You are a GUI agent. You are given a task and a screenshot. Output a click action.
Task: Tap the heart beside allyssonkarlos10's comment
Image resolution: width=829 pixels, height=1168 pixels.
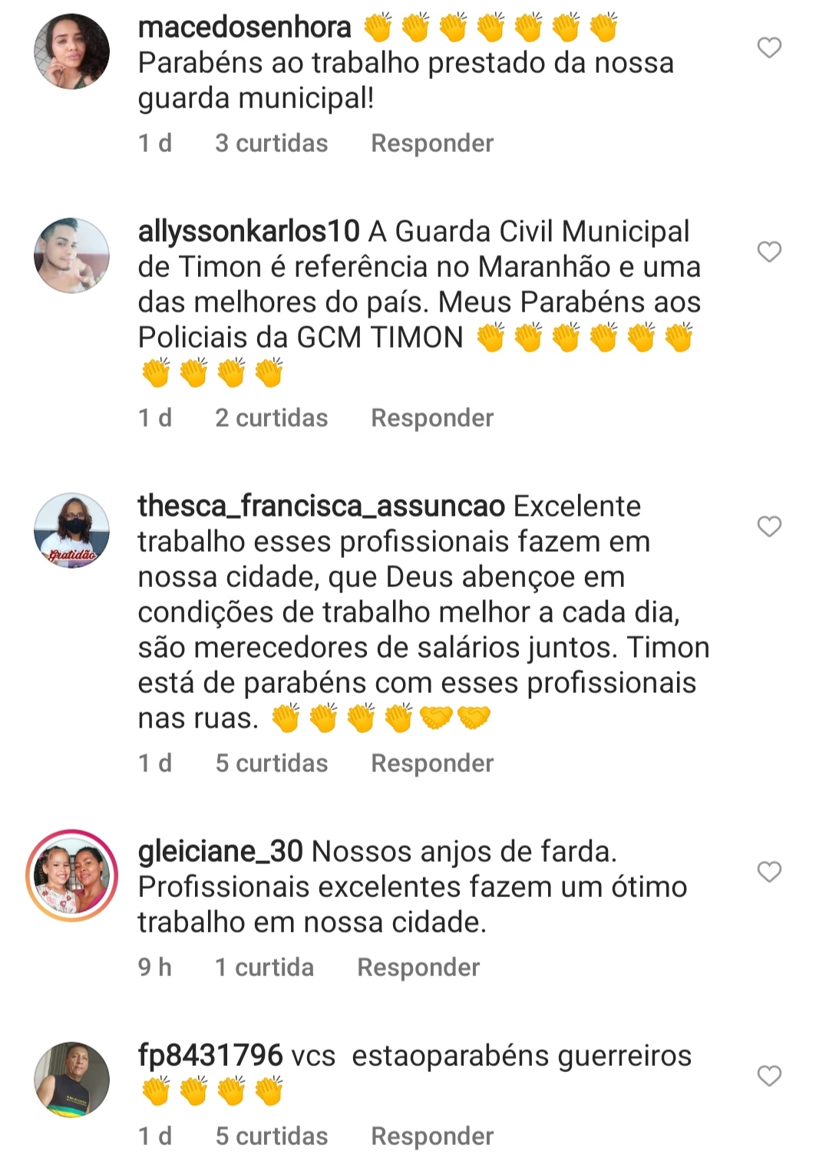click(x=769, y=252)
